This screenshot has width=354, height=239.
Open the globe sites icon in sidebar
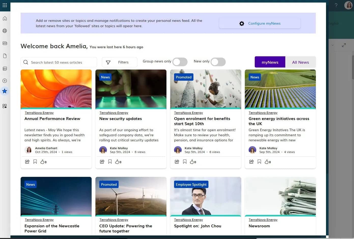tap(5, 31)
